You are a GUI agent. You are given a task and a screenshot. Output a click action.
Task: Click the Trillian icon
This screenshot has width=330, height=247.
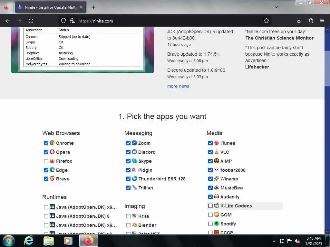[x=134, y=188]
